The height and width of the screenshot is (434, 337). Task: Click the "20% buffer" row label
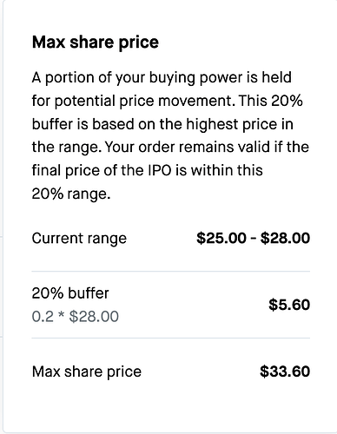pyautogui.click(x=70, y=293)
